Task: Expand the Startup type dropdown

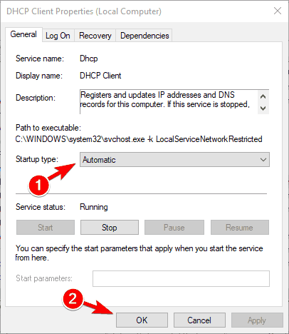Action: point(174,160)
